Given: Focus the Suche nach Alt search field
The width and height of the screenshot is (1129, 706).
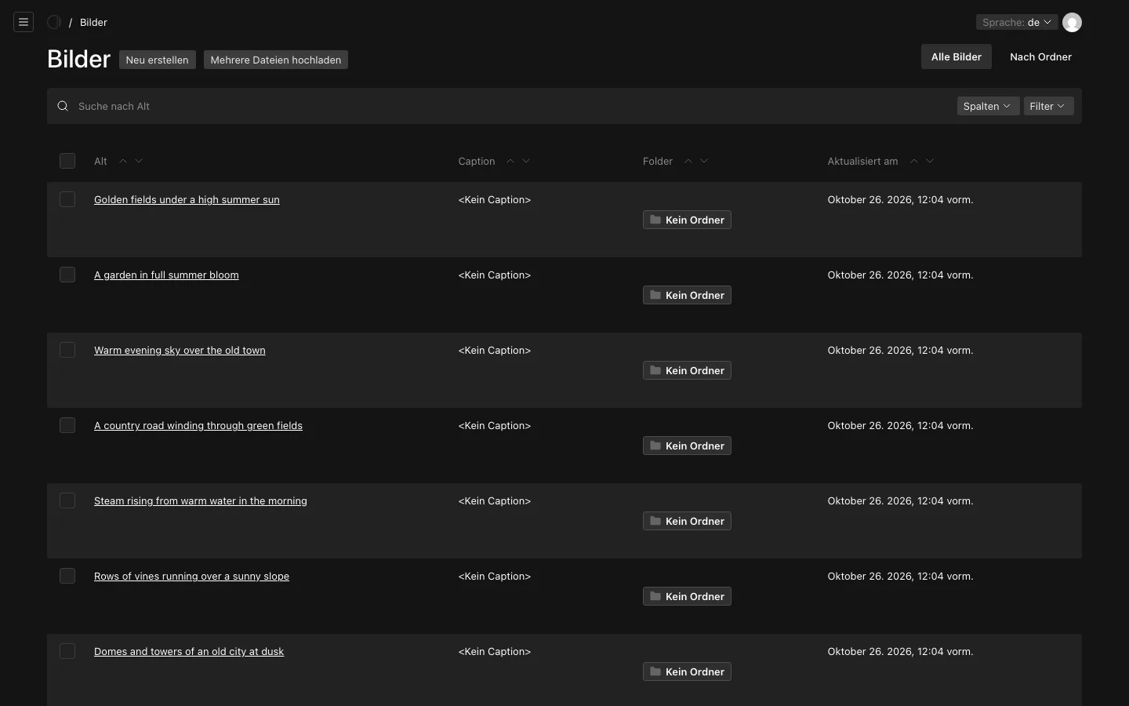Looking at the screenshot, I should [x=510, y=106].
